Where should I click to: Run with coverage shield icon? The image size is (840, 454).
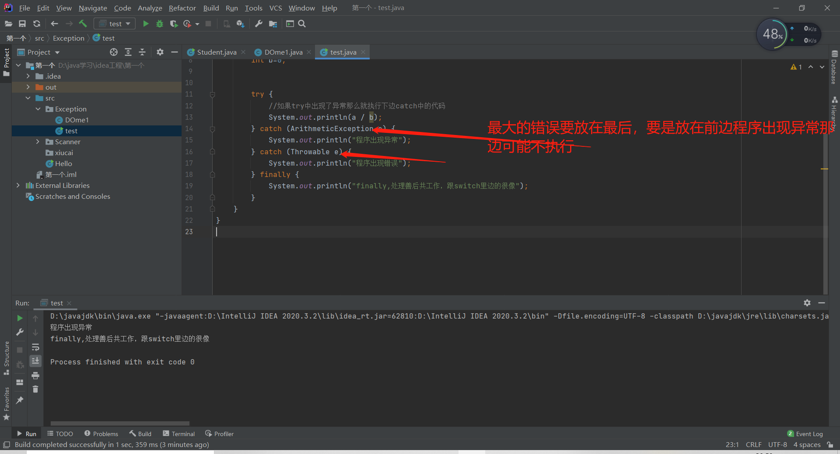click(x=174, y=24)
